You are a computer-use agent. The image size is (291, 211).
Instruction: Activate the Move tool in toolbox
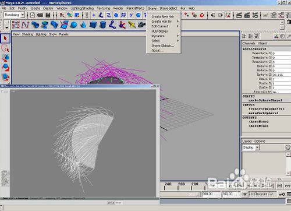point(5,58)
